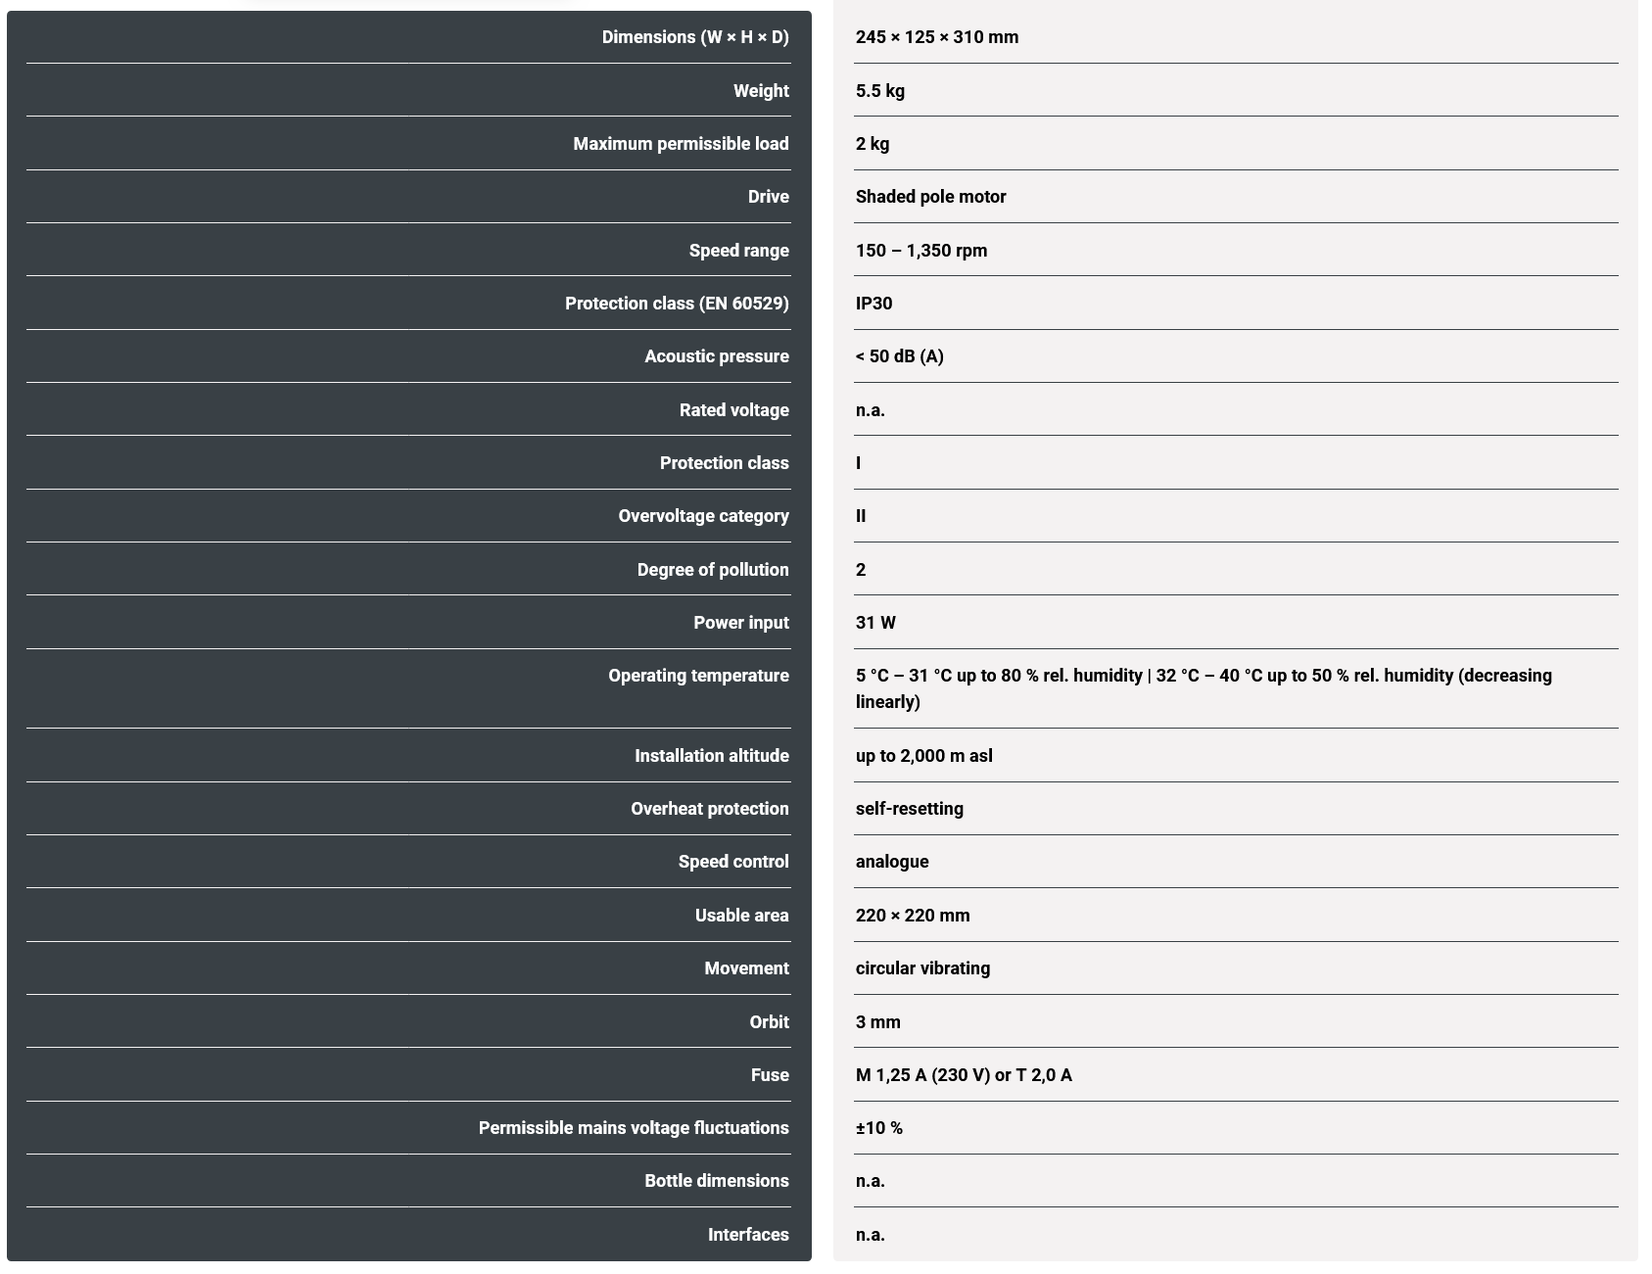Select the circular vibrating movement value
This screenshot has height=1274, width=1652.
tap(922, 968)
